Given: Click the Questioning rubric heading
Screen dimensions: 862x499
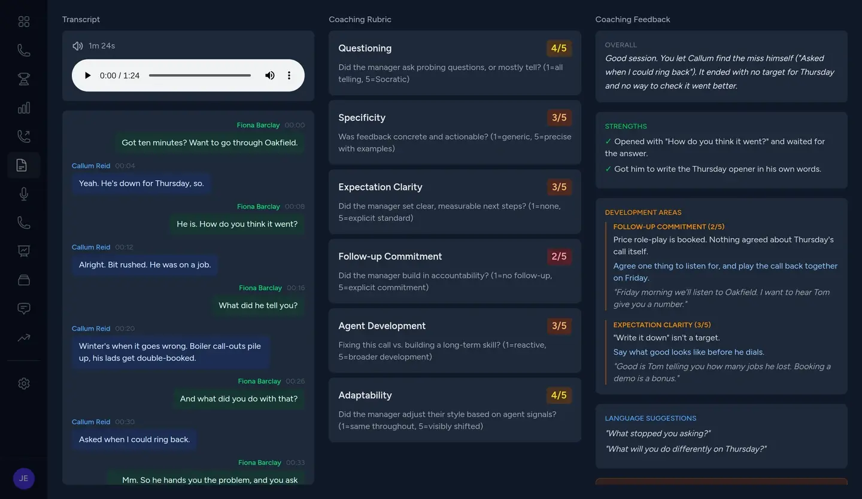Looking at the screenshot, I should [x=365, y=48].
